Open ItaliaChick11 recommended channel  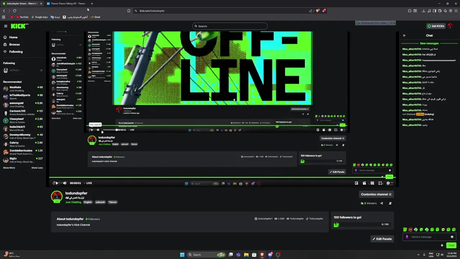pos(23,128)
